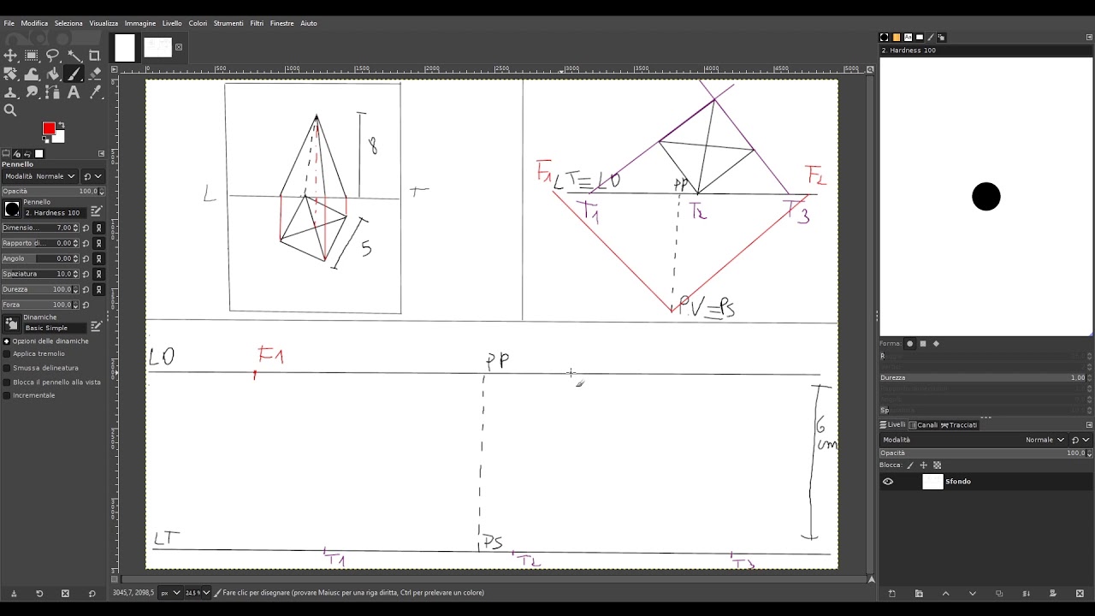Select the Text tool
Image resolution: width=1095 pixels, height=616 pixels.
click(74, 92)
